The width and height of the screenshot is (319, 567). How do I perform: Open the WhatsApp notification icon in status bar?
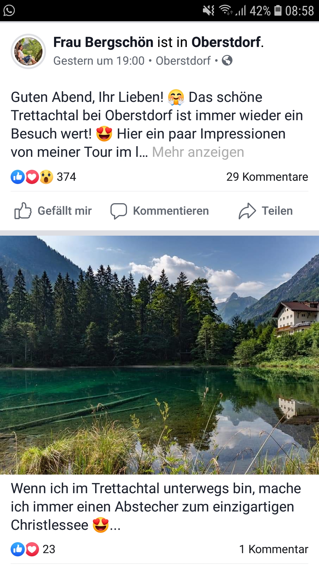9,11
